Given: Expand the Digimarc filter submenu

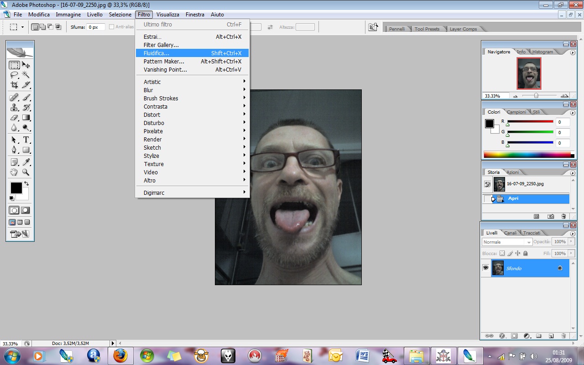Looking at the screenshot, I should click(x=192, y=193).
